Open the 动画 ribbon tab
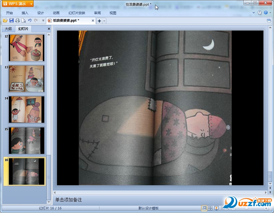This screenshot has width=274, height=213. pos(56,13)
